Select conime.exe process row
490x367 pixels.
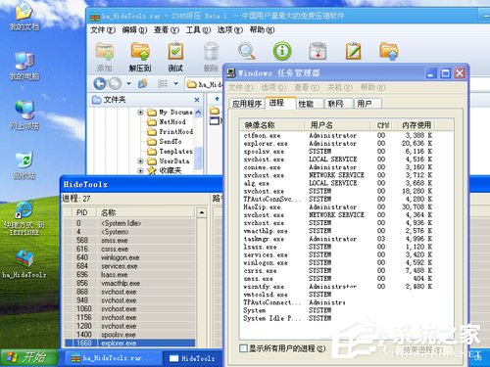click(338, 167)
